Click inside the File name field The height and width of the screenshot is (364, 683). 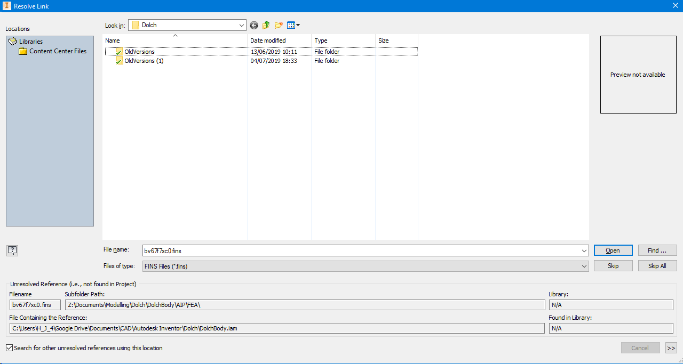[x=320, y=250]
